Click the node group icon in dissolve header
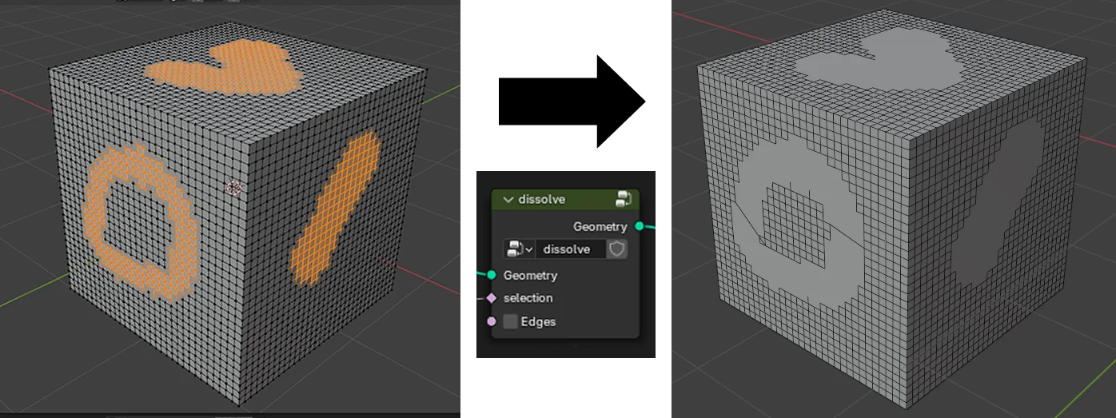 tap(624, 199)
